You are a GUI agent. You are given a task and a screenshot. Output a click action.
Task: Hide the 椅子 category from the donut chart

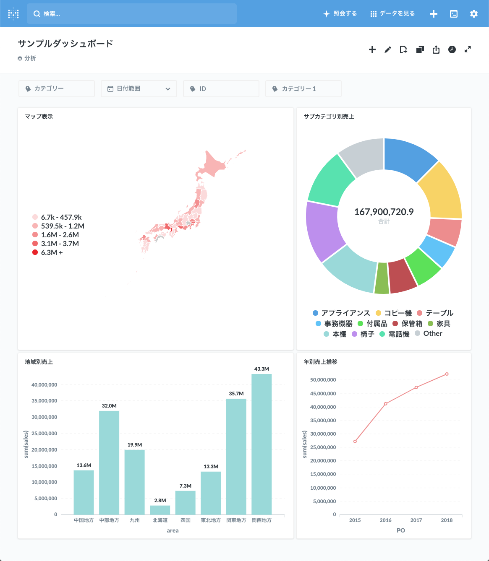click(x=363, y=334)
